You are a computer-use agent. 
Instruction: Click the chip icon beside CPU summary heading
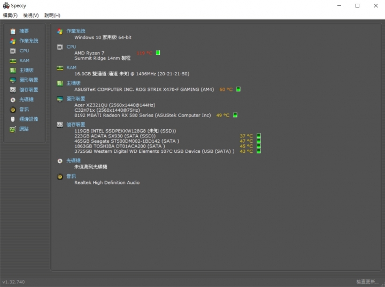(x=60, y=47)
